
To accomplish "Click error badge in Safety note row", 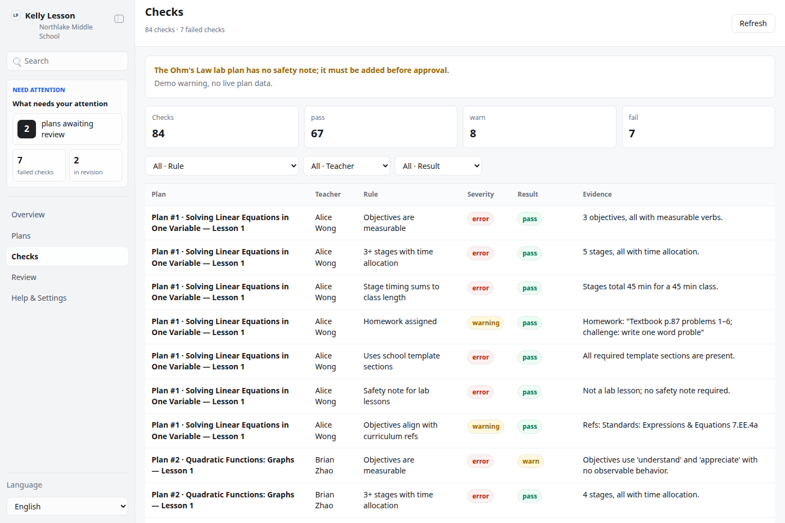I will point(480,392).
